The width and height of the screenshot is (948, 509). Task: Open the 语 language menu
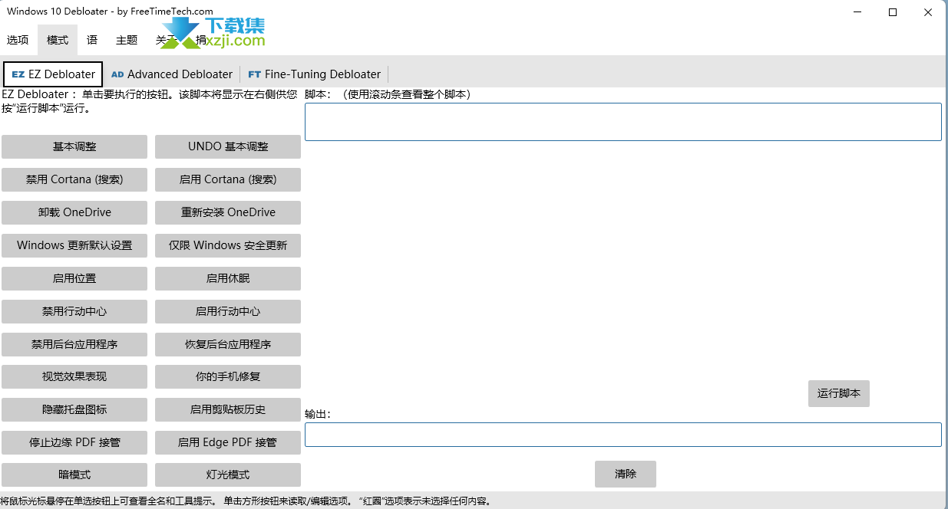click(x=92, y=40)
